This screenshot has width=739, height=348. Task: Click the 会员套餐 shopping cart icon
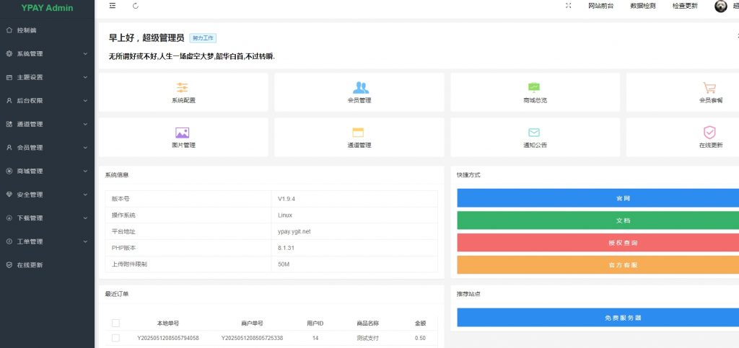pyautogui.click(x=709, y=87)
